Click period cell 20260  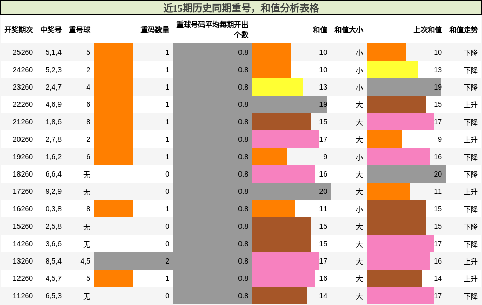(23, 139)
